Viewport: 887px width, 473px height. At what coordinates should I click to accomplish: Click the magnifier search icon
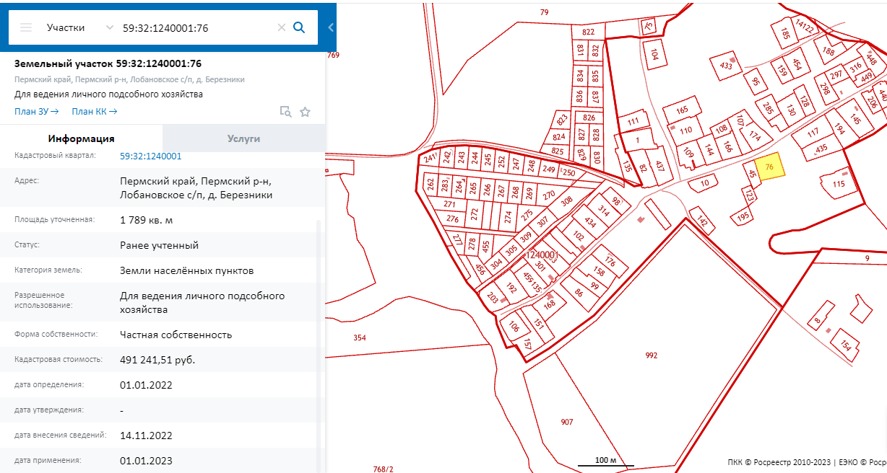click(x=299, y=27)
